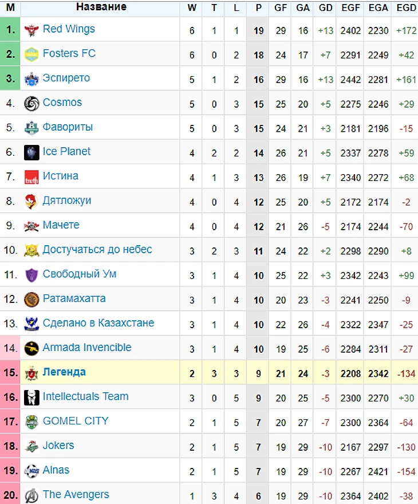The height and width of the screenshot is (504, 418).
Task: Click the Cosmos swirl logo icon
Action: pyautogui.click(x=31, y=104)
